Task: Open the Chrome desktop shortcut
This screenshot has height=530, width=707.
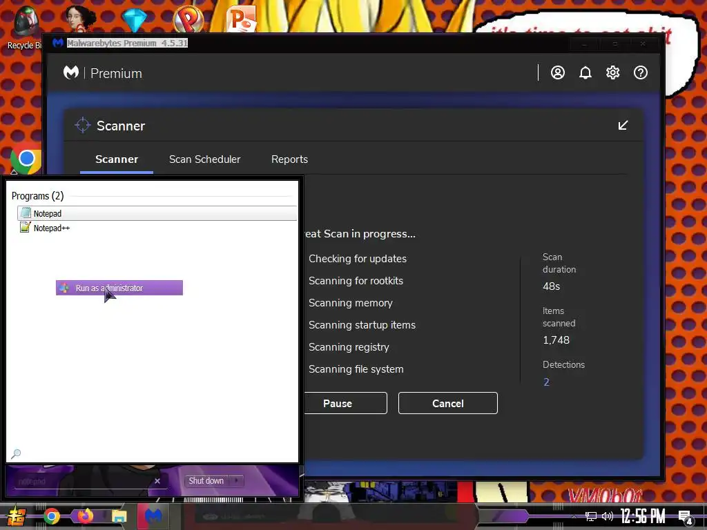Action: [26, 159]
